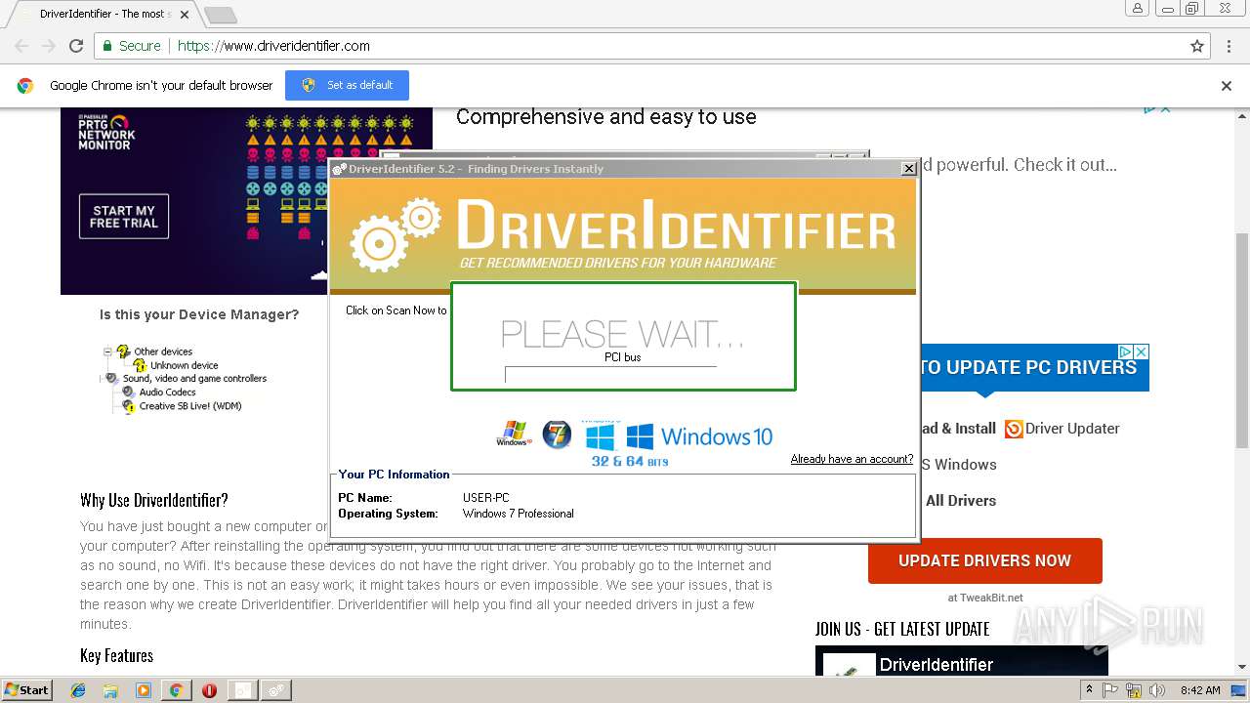The height and width of the screenshot is (703, 1250).
Task: Open the Already have an account link
Action: [852, 459]
